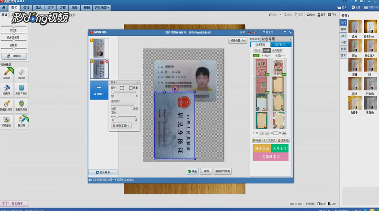Click the QQ penguin icon in dialog title bar

(x=249, y=32)
